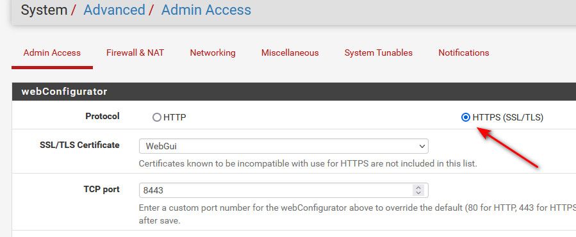
Task: Go to the Miscellaneous tab
Action: tap(290, 53)
